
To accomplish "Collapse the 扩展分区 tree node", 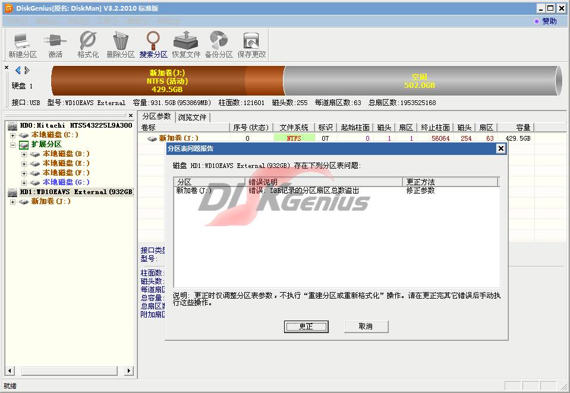I will pos(12,145).
